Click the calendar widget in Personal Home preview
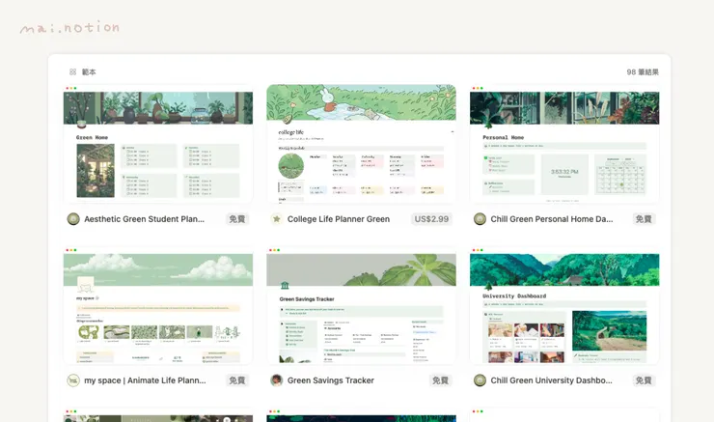714x422 pixels. tap(620, 174)
